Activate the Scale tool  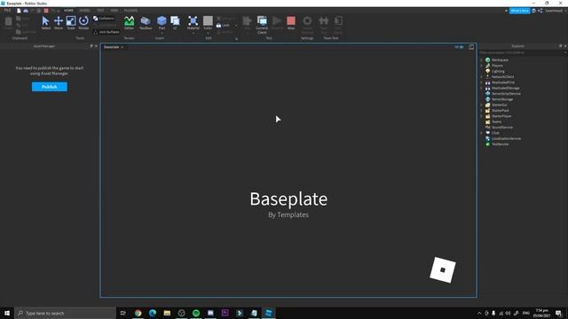click(71, 23)
